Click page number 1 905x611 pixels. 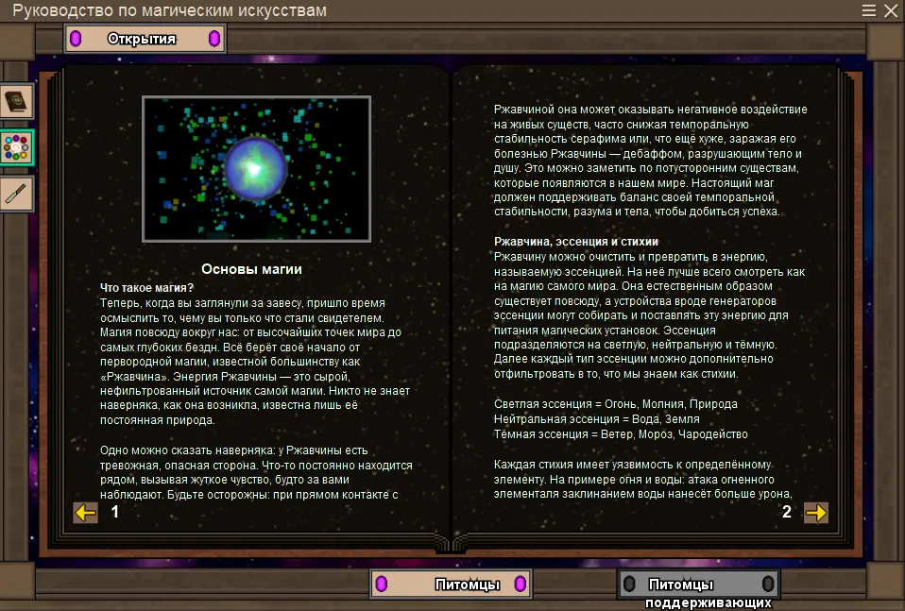pos(115,512)
